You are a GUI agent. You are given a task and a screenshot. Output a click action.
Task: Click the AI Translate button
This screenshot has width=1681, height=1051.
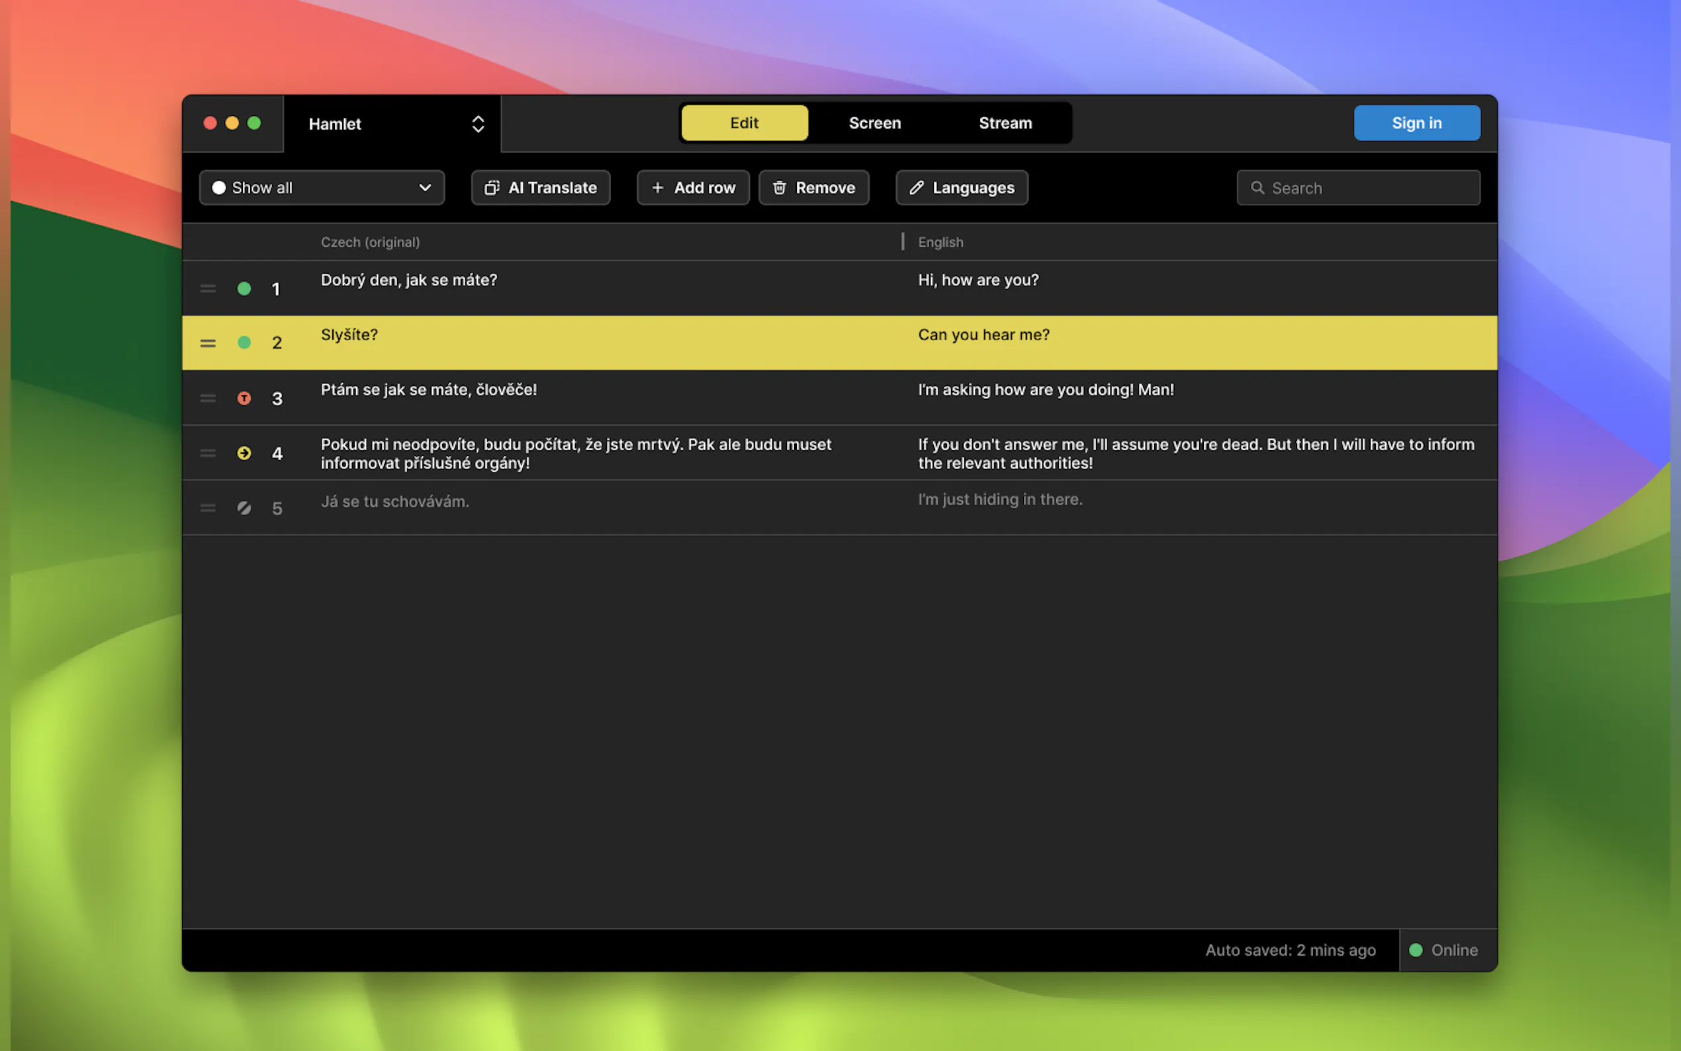(x=541, y=188)
